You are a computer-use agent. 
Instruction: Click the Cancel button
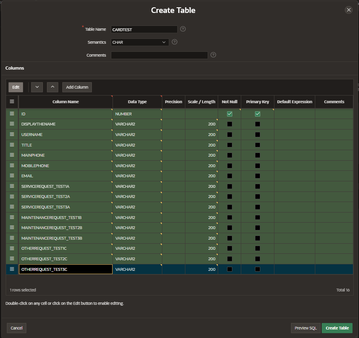(17, 328)
